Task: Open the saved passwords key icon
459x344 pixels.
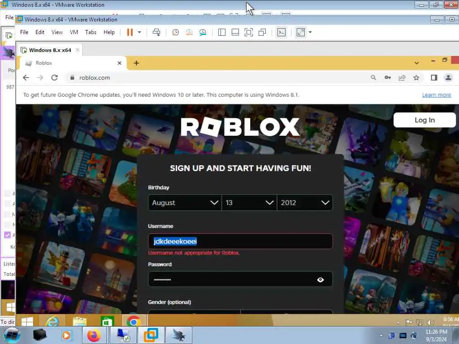Action: (x=388, y=77)
